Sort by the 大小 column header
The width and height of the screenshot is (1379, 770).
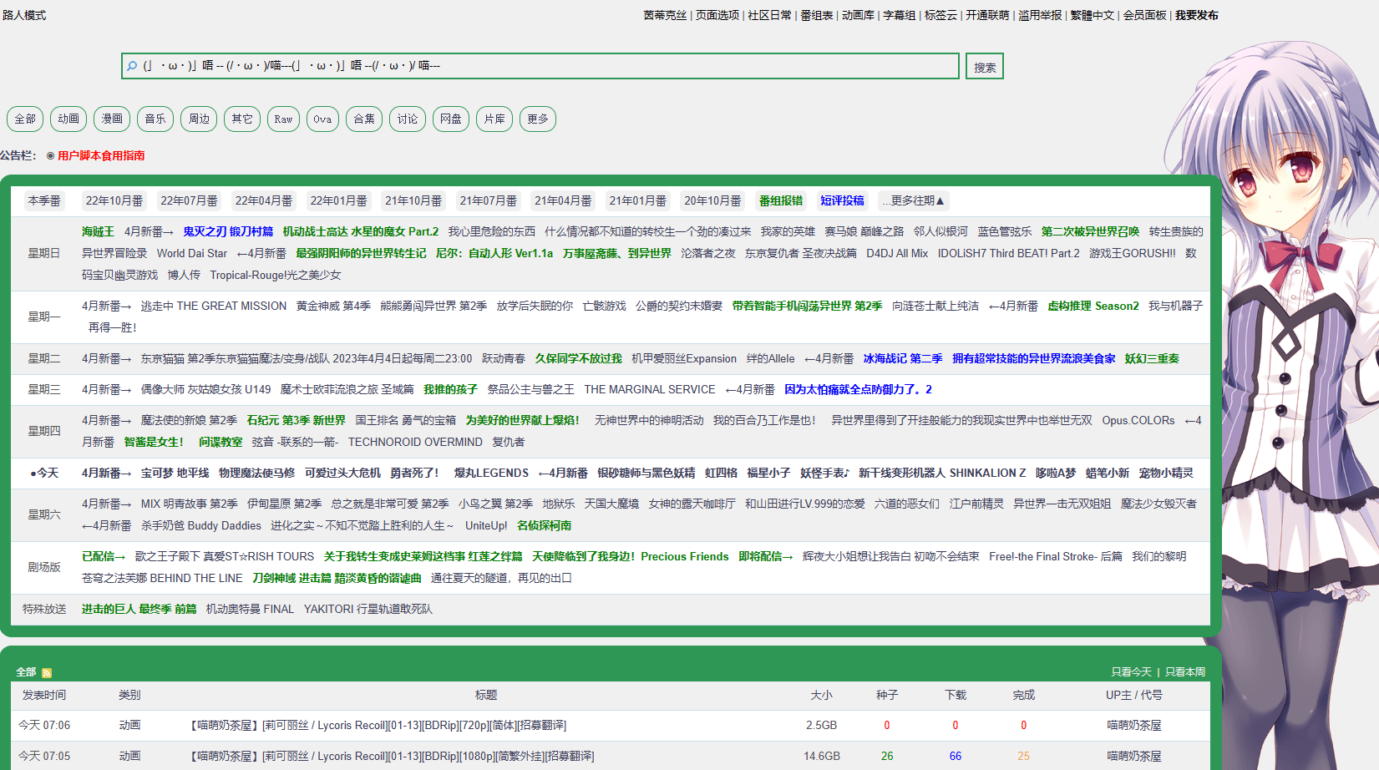pos(821,696)
